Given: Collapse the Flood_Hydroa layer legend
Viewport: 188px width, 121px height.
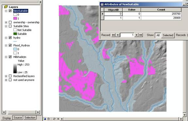Looking at the screenshot, I should tap(6, 46).
